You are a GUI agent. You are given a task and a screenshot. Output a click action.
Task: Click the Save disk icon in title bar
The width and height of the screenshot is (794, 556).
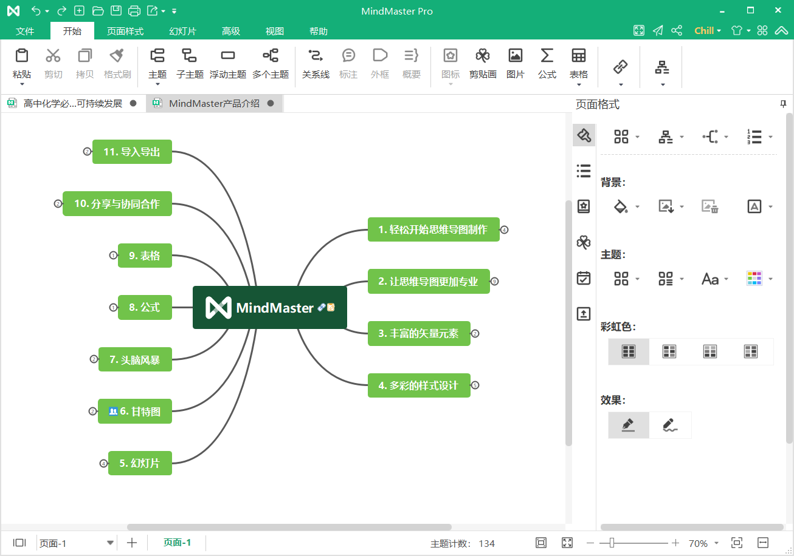(116, 11)
